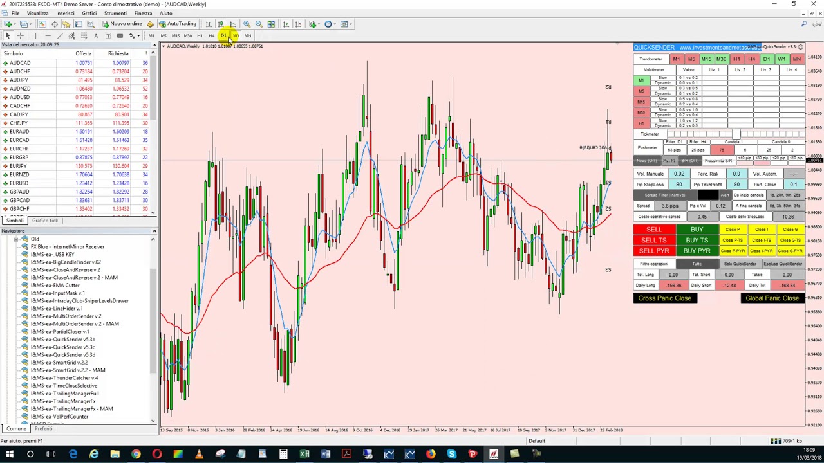Switch to the Preferiti tab in Navigator
The image size is (824, 463).
(43, 429)
